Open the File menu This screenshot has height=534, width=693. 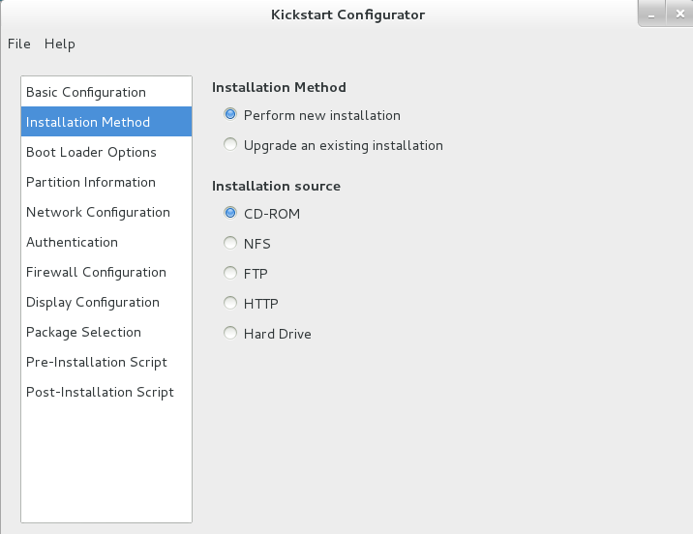pos(19,44)
